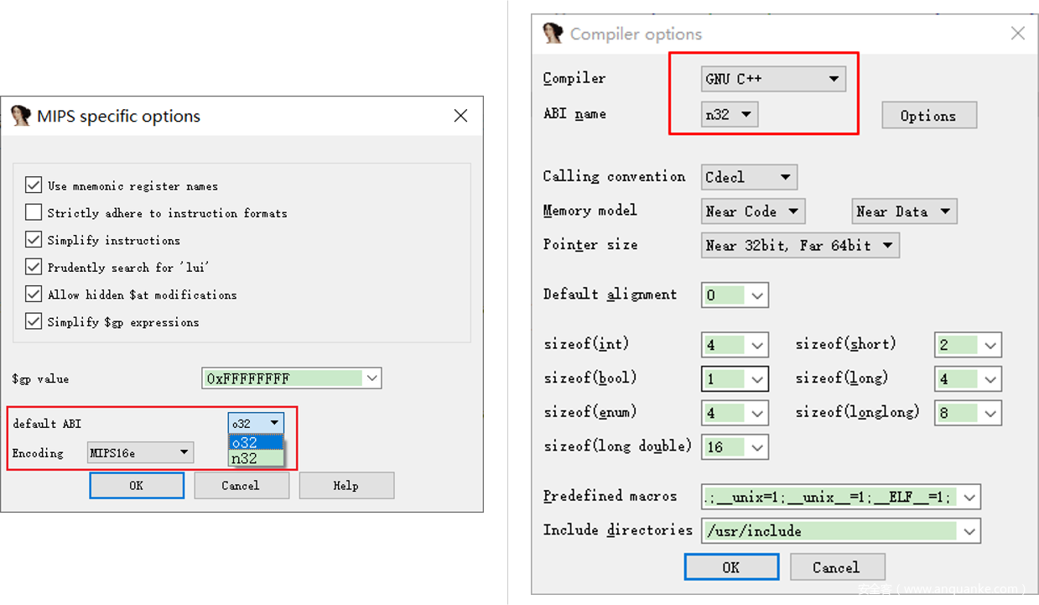Open the sizeof(long double) dropdown
The image size is (1039, 605).
pyautogui.click(x=758, y=447)
